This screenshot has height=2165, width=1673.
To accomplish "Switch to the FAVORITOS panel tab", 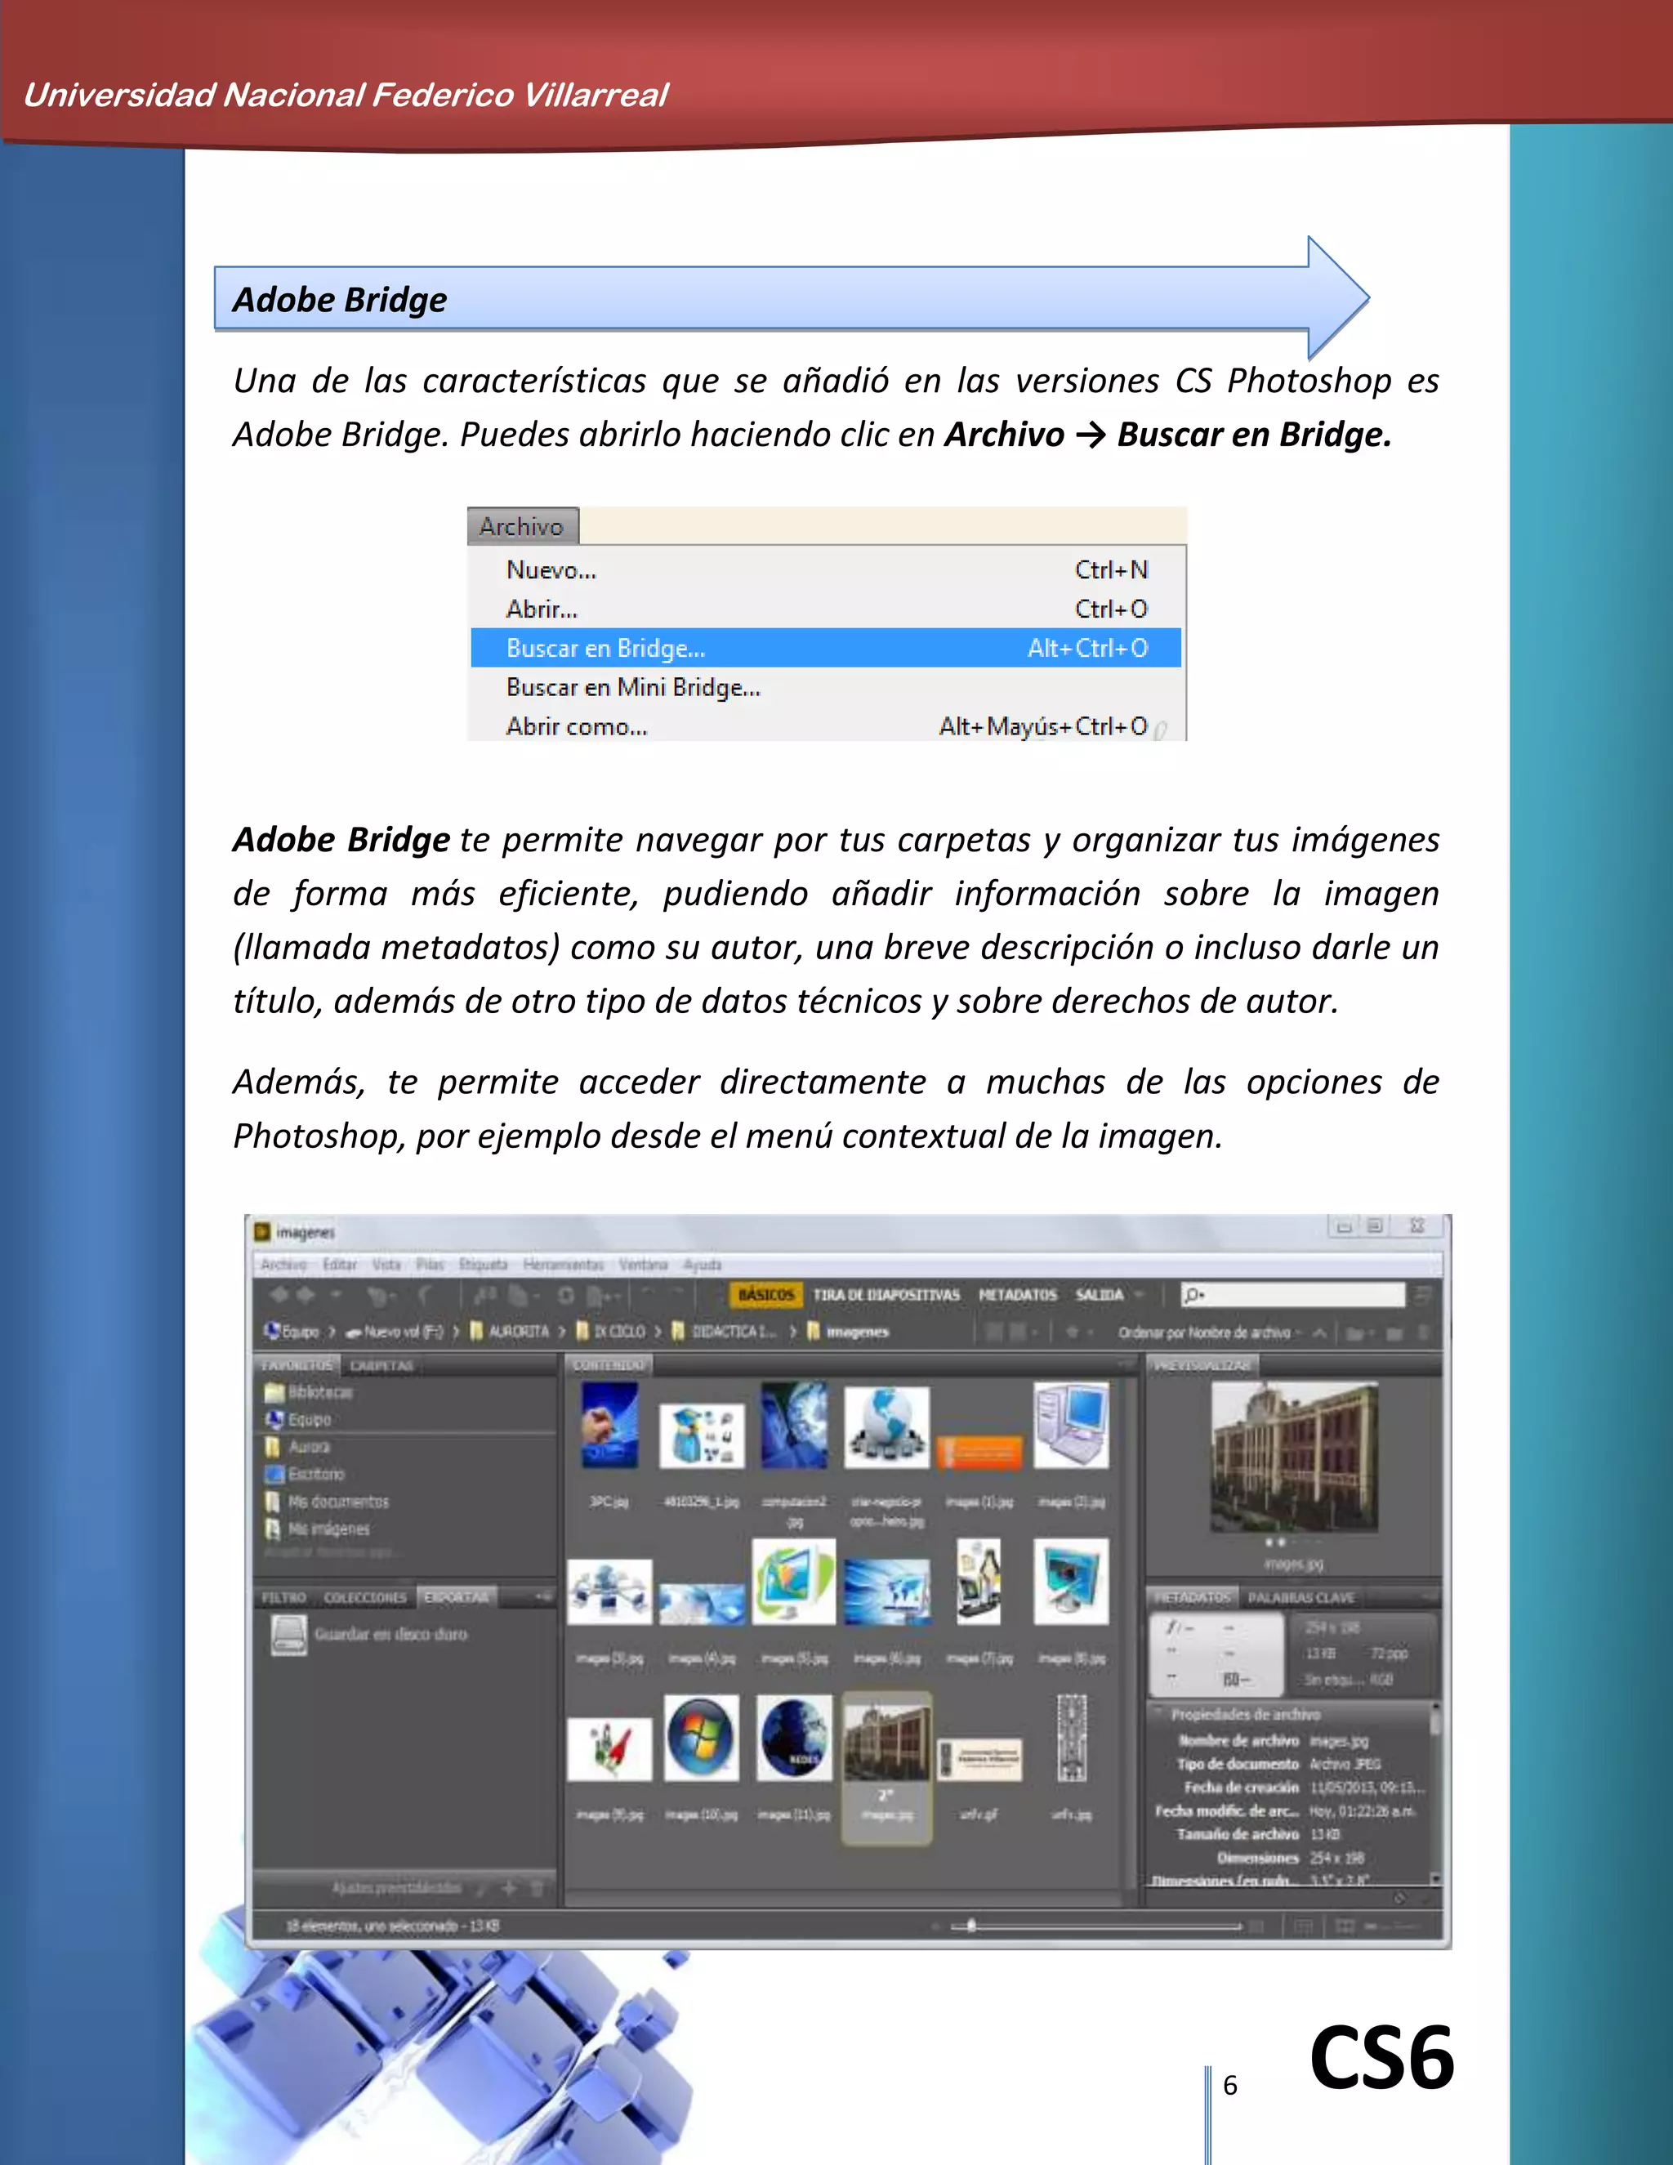I will (297, 1366).
